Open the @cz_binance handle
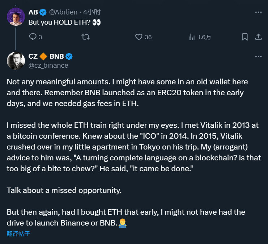Image resolution: width=268 pixels, height=244 pixels. (x=48, y=65)
